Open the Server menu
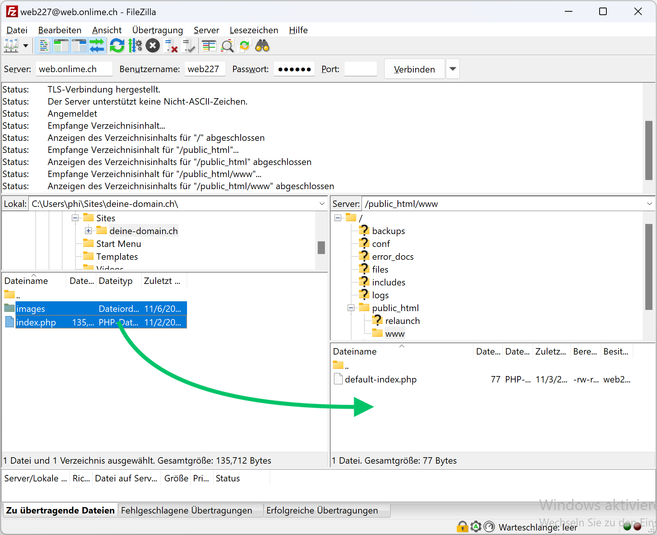This screenshot has height=535, width=657. click(206, 30)
